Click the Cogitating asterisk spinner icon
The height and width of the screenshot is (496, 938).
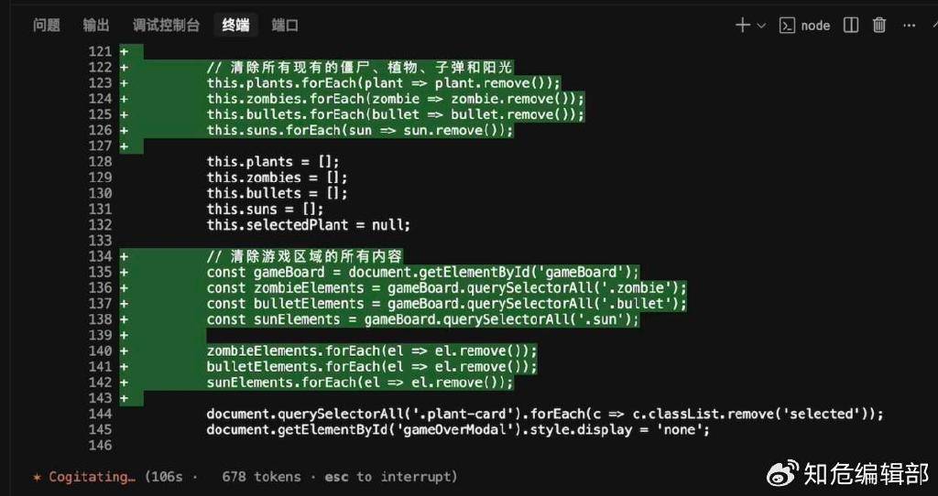coord(37,477)
